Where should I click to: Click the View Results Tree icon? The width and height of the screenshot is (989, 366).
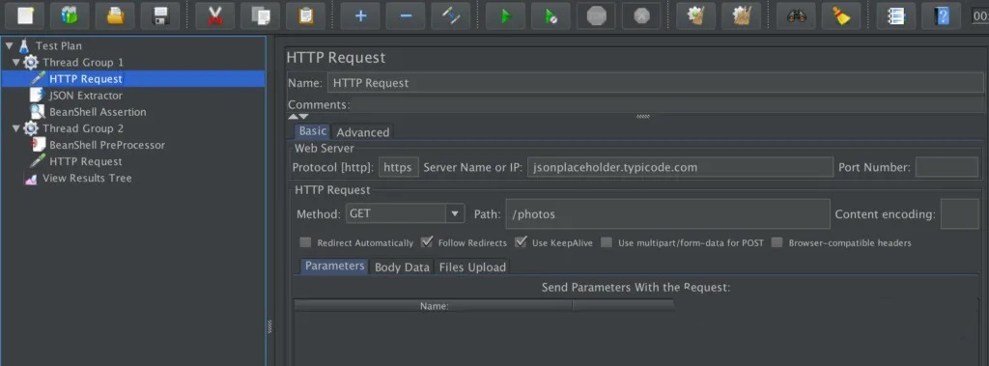30,179
